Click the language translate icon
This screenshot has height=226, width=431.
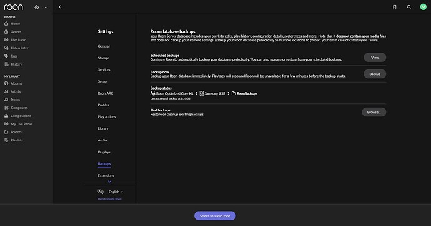101,192
